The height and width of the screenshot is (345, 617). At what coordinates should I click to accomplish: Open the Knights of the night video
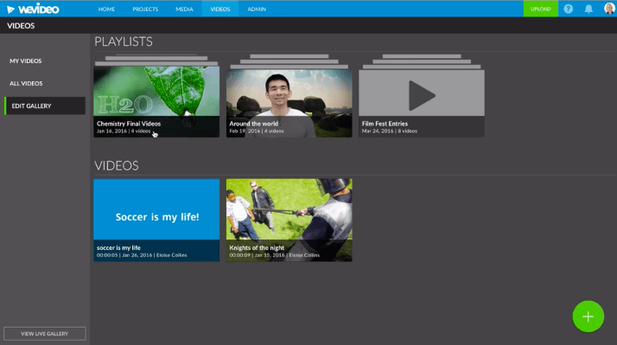(x=289, y=220)
